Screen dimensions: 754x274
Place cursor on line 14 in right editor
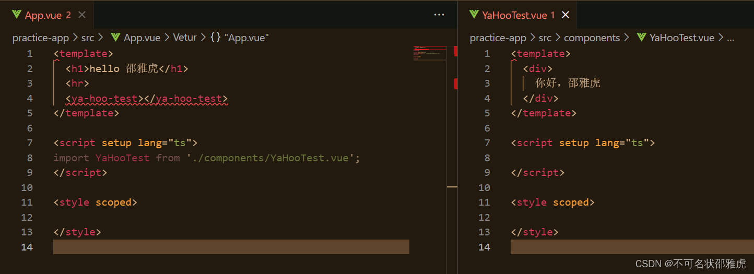click(632, 247)
